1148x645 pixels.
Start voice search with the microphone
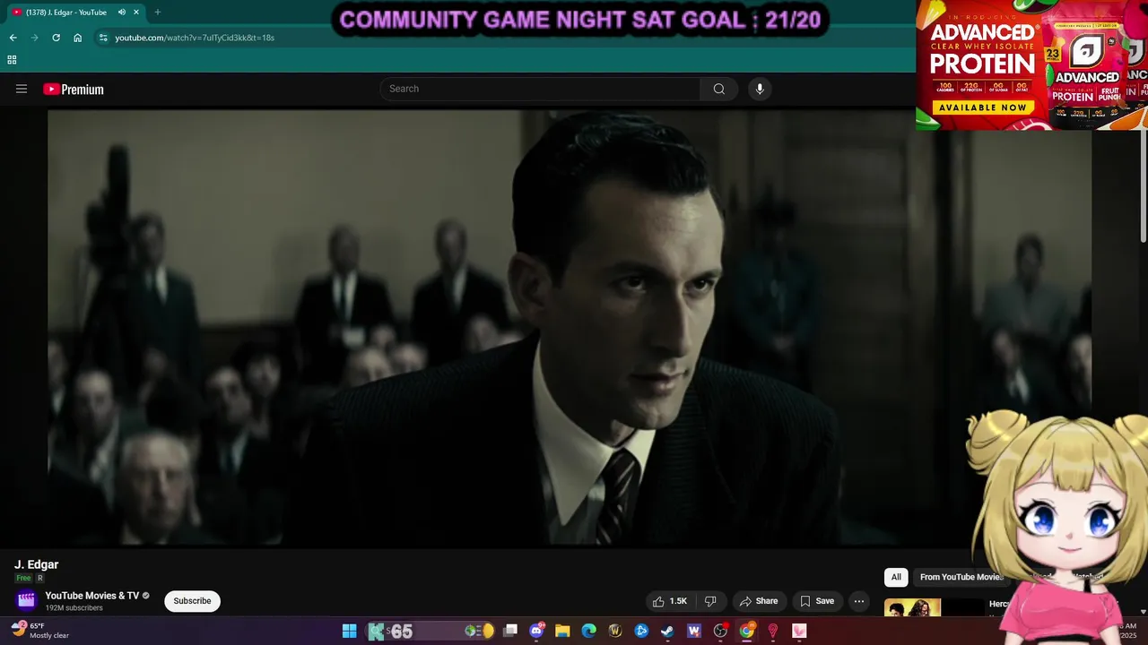click(760, 89)
